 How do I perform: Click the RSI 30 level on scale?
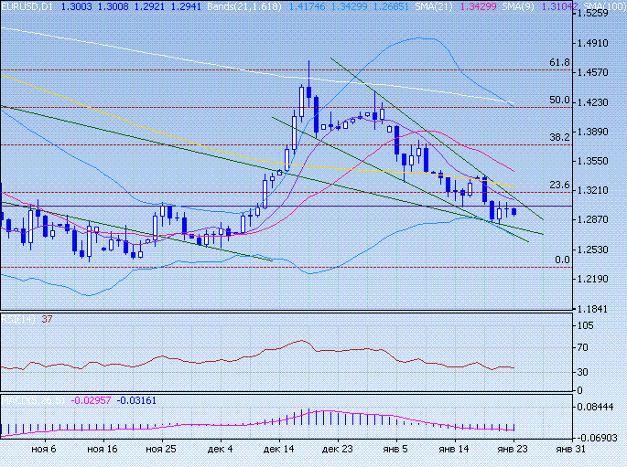(581, 372)
